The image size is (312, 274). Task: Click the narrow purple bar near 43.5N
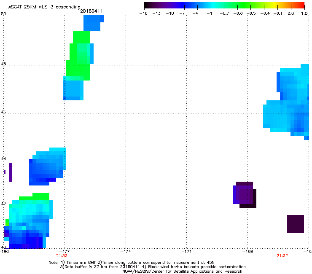click(11, 172)
